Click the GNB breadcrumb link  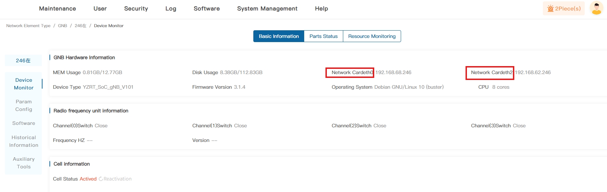pyautogui.click(x=62, y=26)
